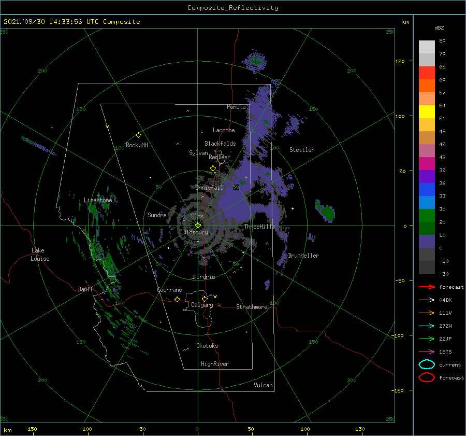Click the magenta 18TS arrow in legend
This screenshot has width=466, height=436.
(x=427, y=352)
